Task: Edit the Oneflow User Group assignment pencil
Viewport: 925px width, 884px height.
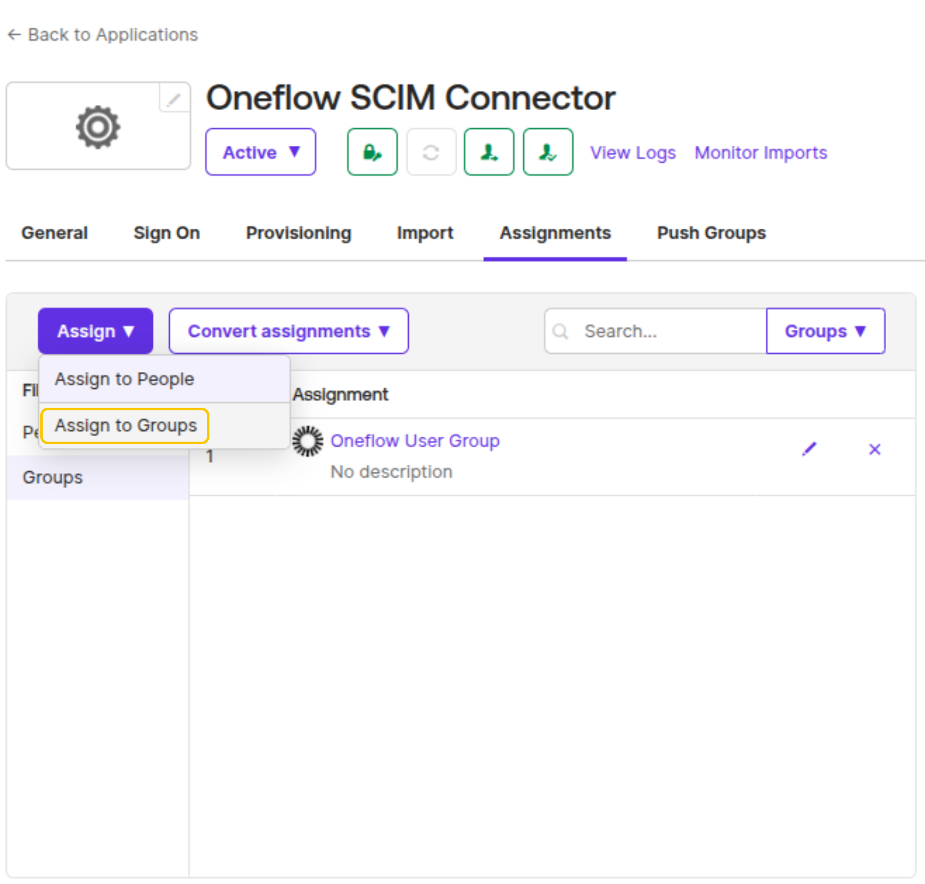Action: click(809, 449)
